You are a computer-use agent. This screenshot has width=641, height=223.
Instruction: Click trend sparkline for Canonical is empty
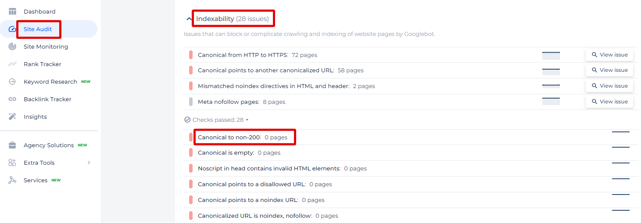tap(621, 147)
